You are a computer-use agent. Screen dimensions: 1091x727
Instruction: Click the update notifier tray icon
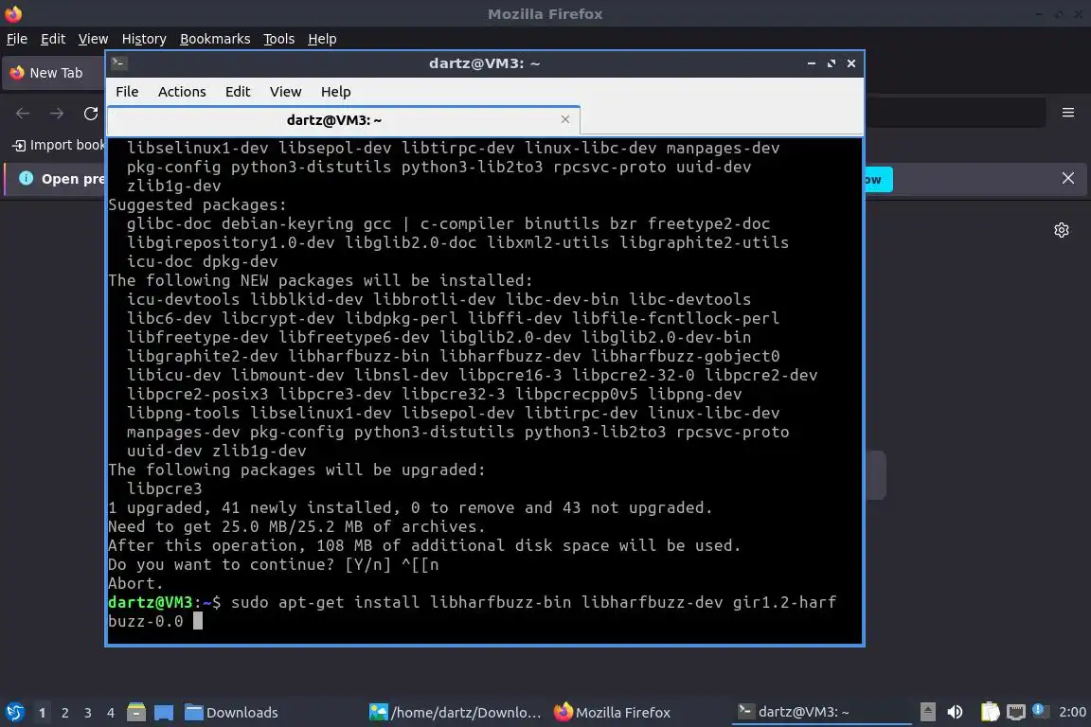[x=1039, y=710]
